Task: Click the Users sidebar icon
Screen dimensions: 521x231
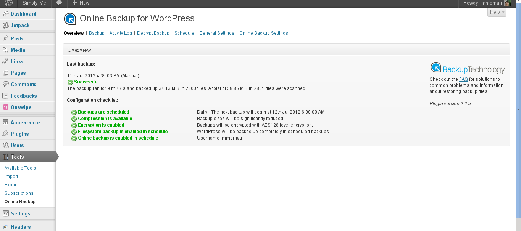Action: click(6, 145)
